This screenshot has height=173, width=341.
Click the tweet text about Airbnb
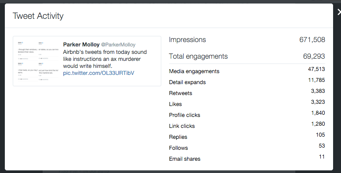(105, 59)
